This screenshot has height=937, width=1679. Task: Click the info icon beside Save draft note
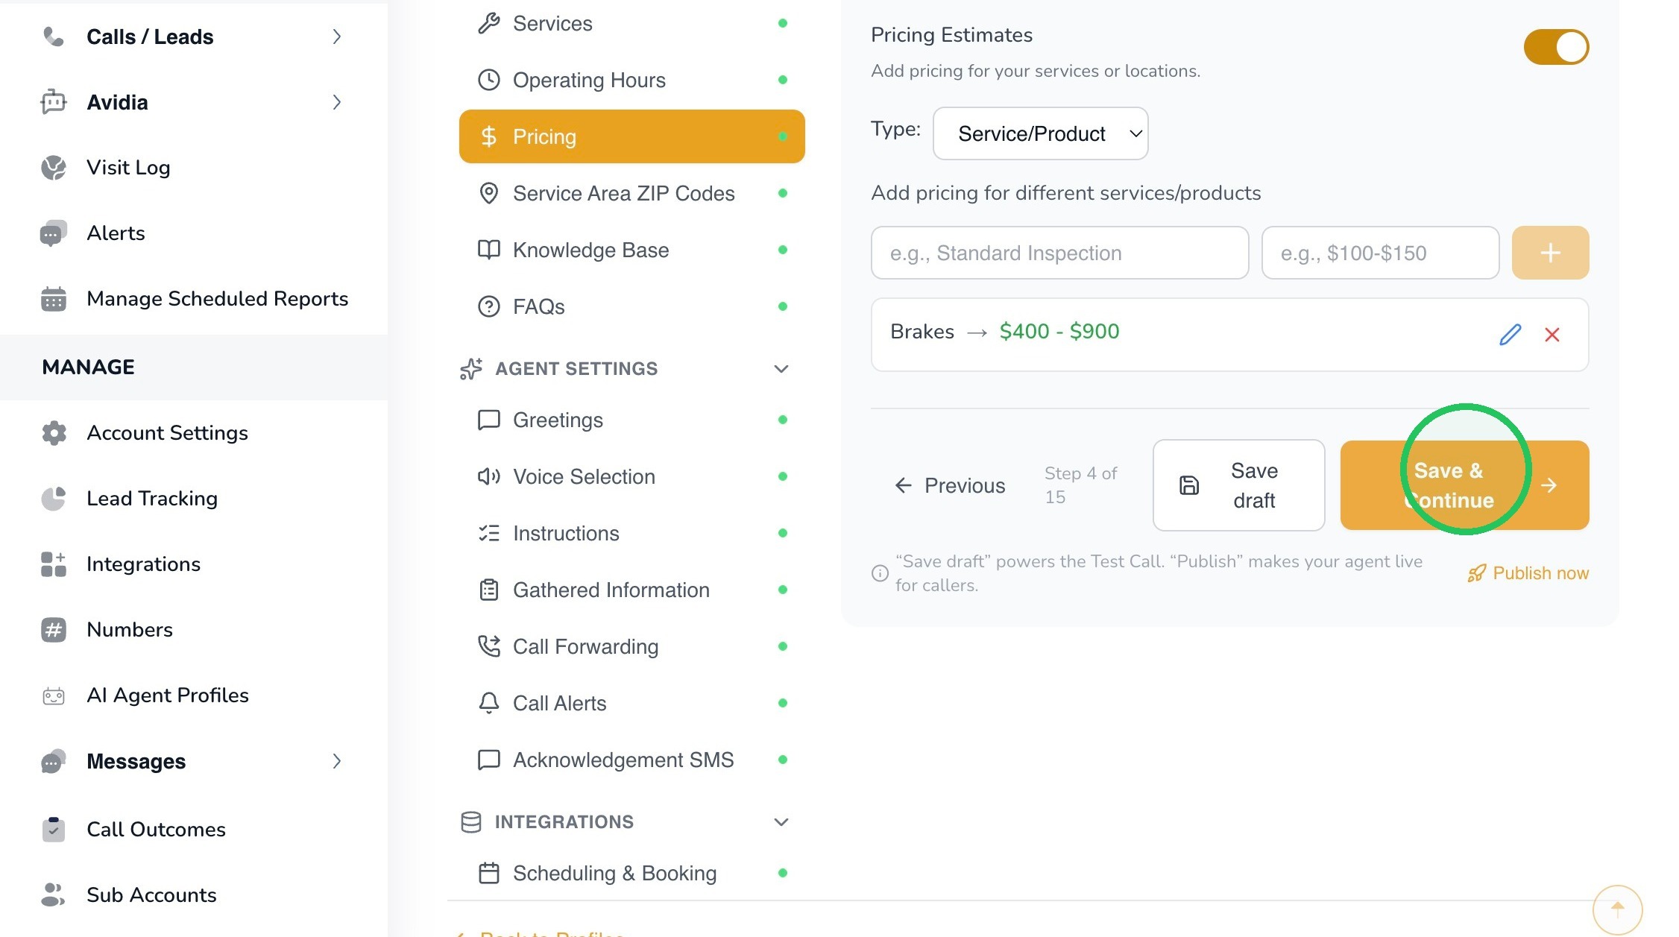(x=880, y=573)
